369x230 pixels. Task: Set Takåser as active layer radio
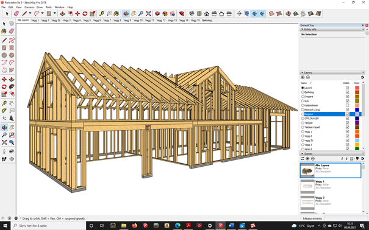(303, 123)
